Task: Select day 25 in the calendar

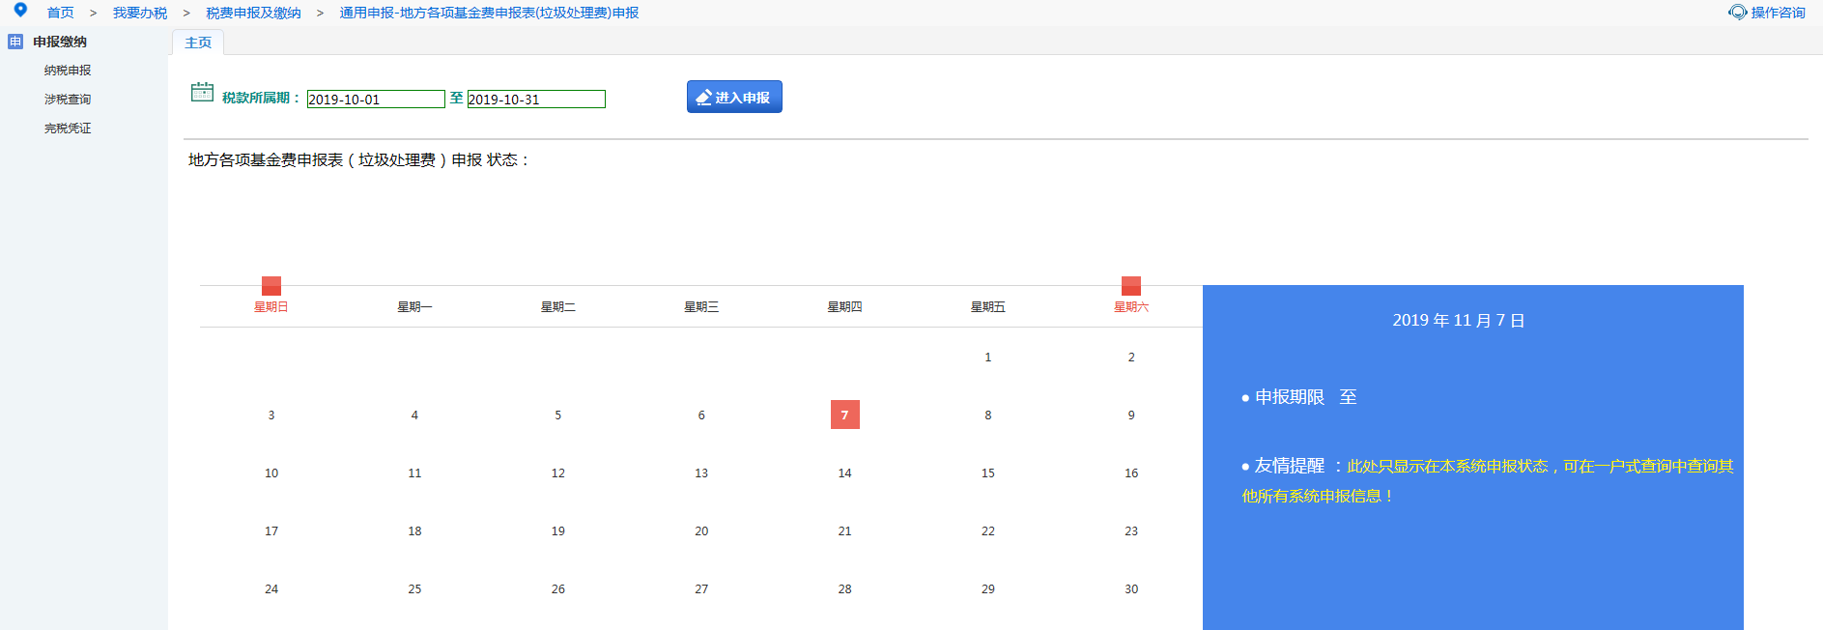Action: point(414,589)
